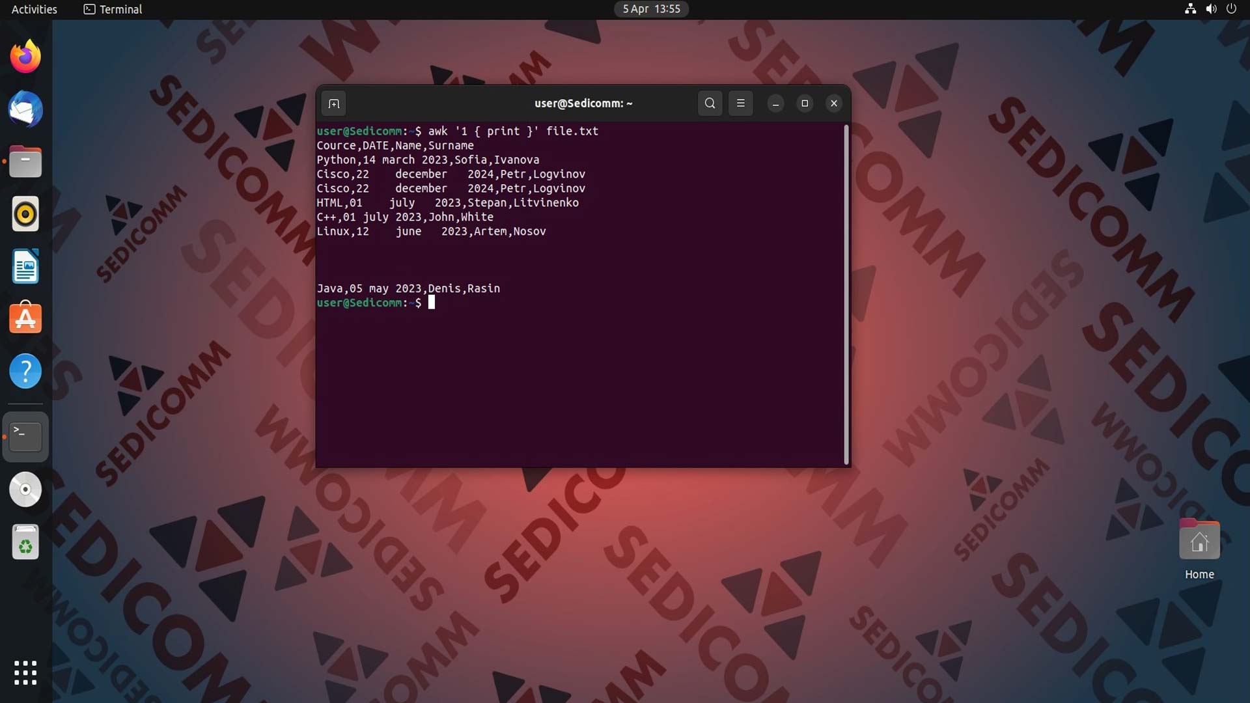The image size is (1250, 703).
Task: Click the terminal vertical scrollbar
Action: pos(846,294)
